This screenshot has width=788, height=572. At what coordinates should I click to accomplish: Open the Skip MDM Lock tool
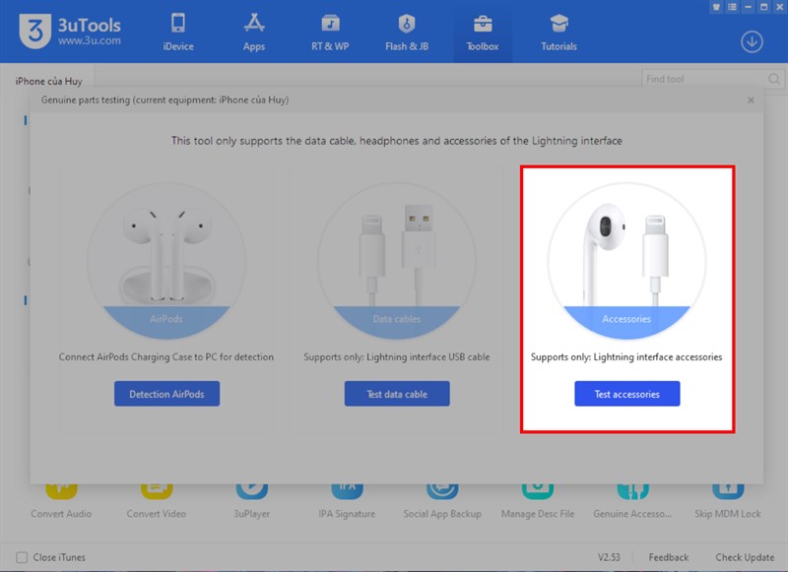click(x=728, y=497)
